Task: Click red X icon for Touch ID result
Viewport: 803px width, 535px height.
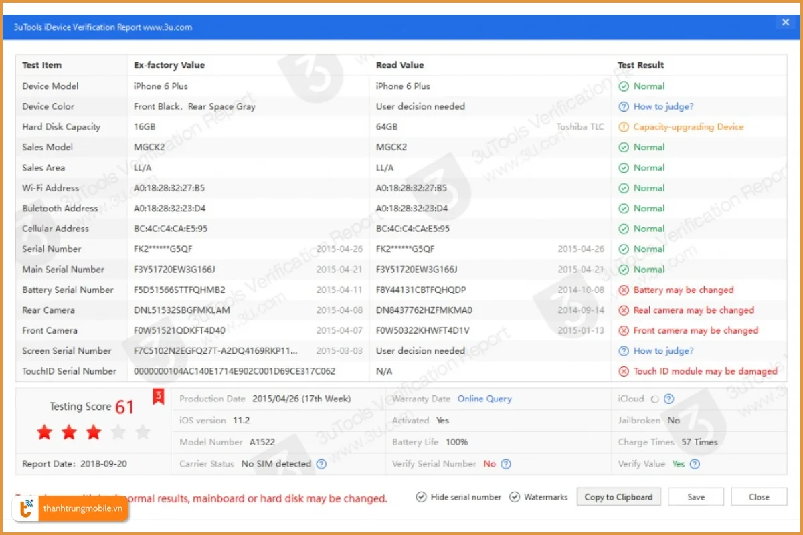Action: [x=624, y=371]
